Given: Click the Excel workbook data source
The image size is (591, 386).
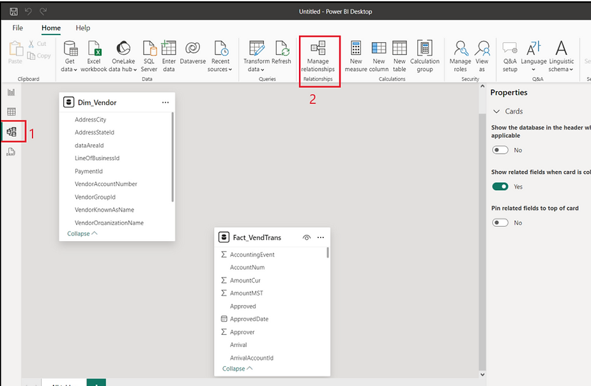Looking at the screenshot, I should [94, 56].
